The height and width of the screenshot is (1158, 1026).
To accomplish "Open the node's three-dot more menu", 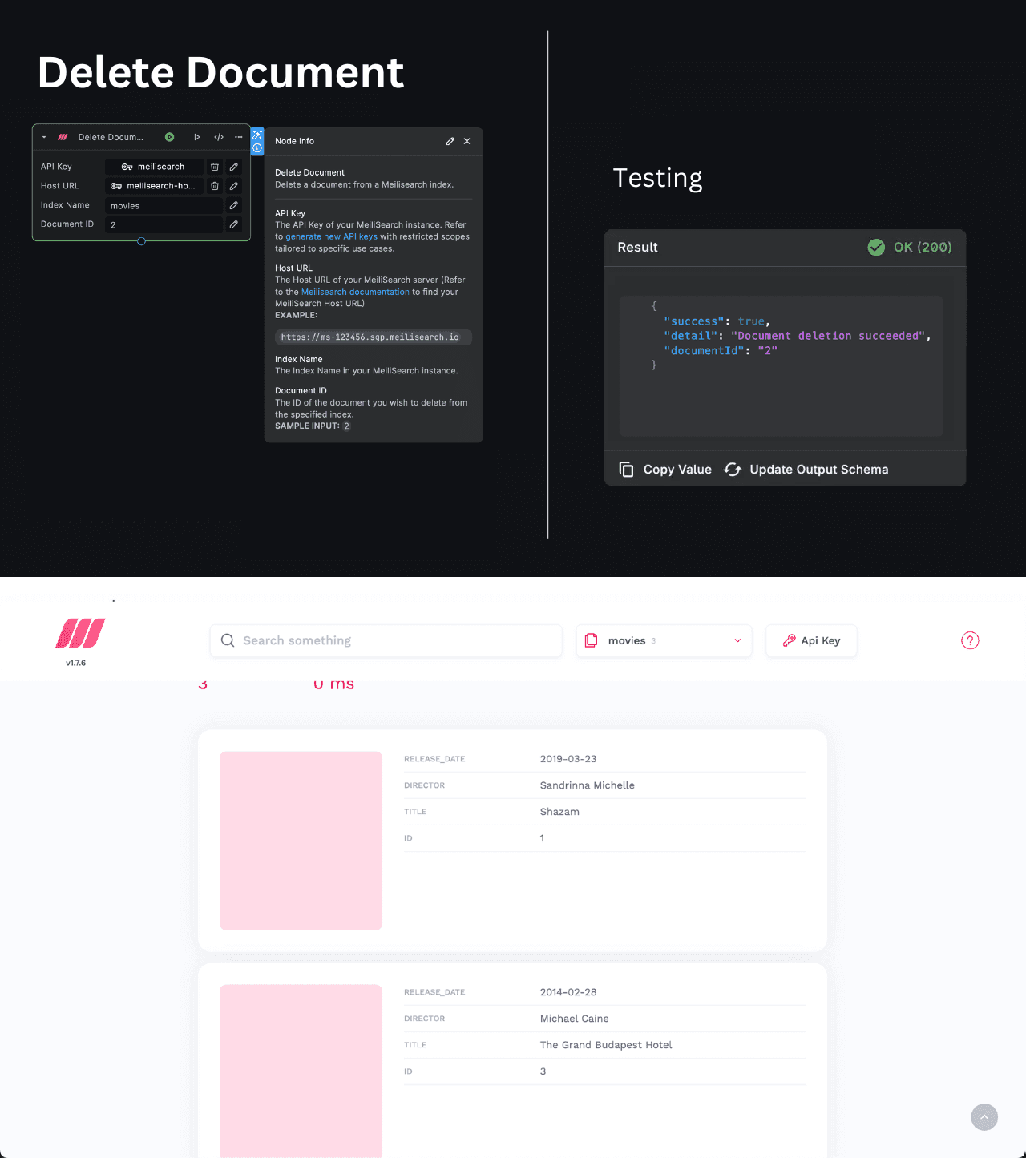I will 239,137.
